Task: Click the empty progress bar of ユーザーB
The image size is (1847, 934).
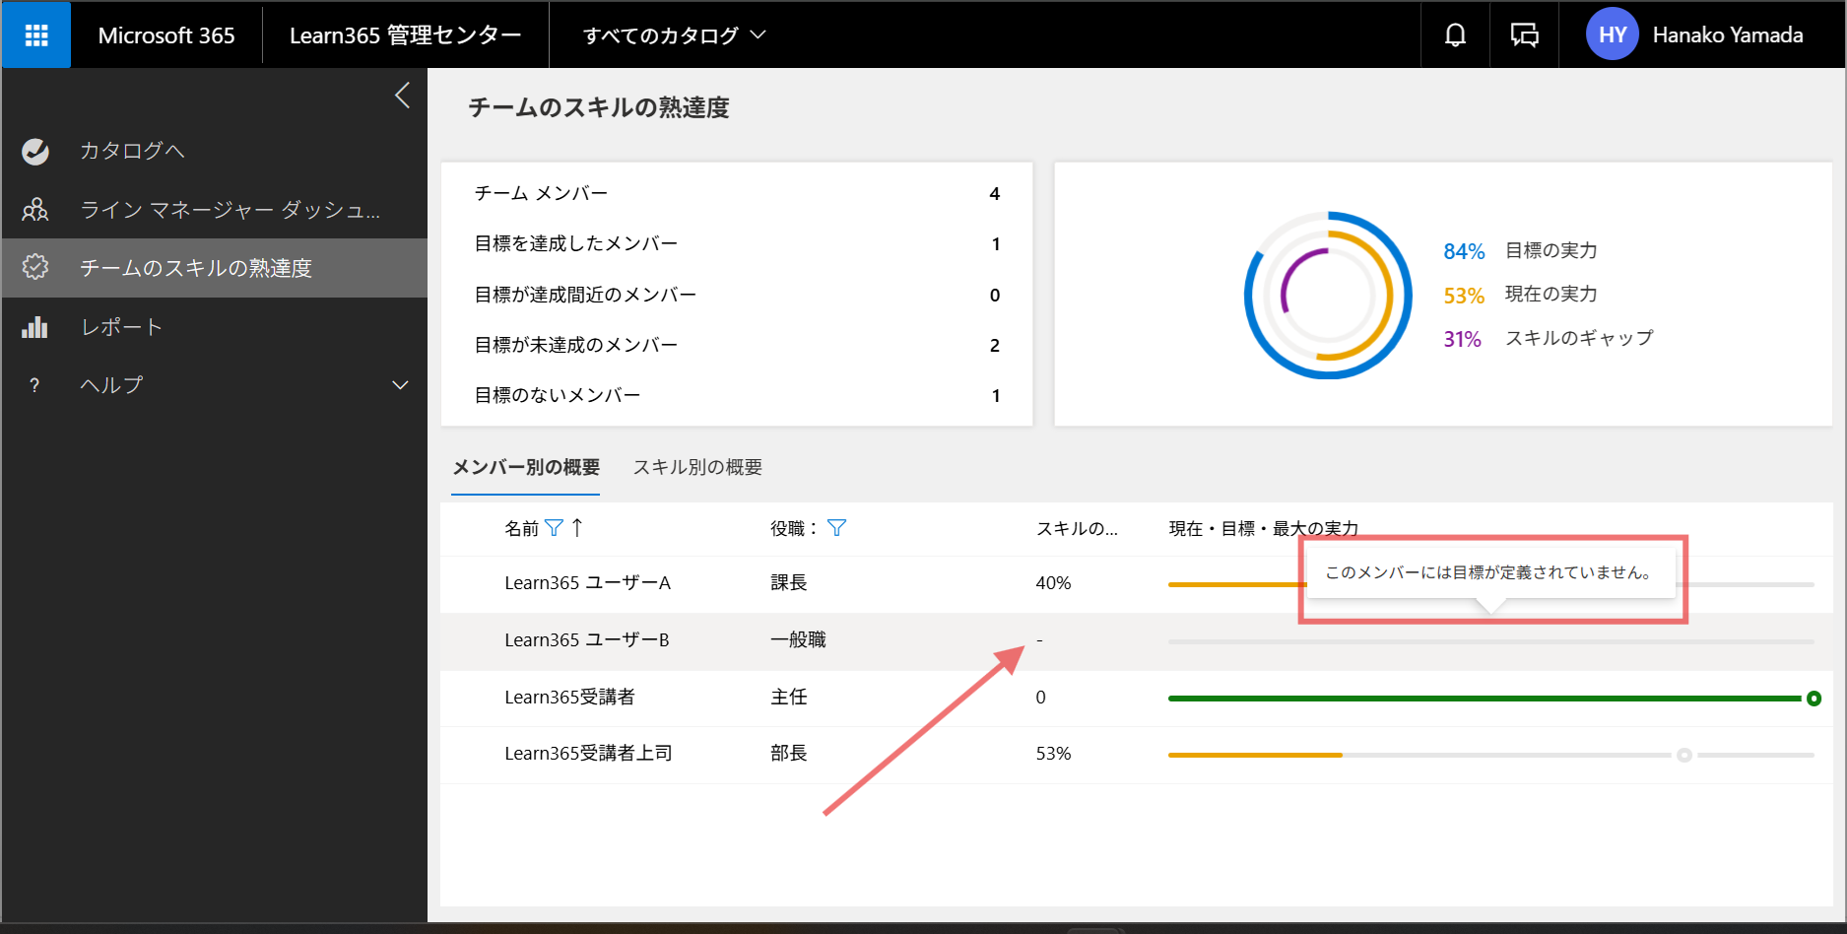Action: coord(1490,641)
